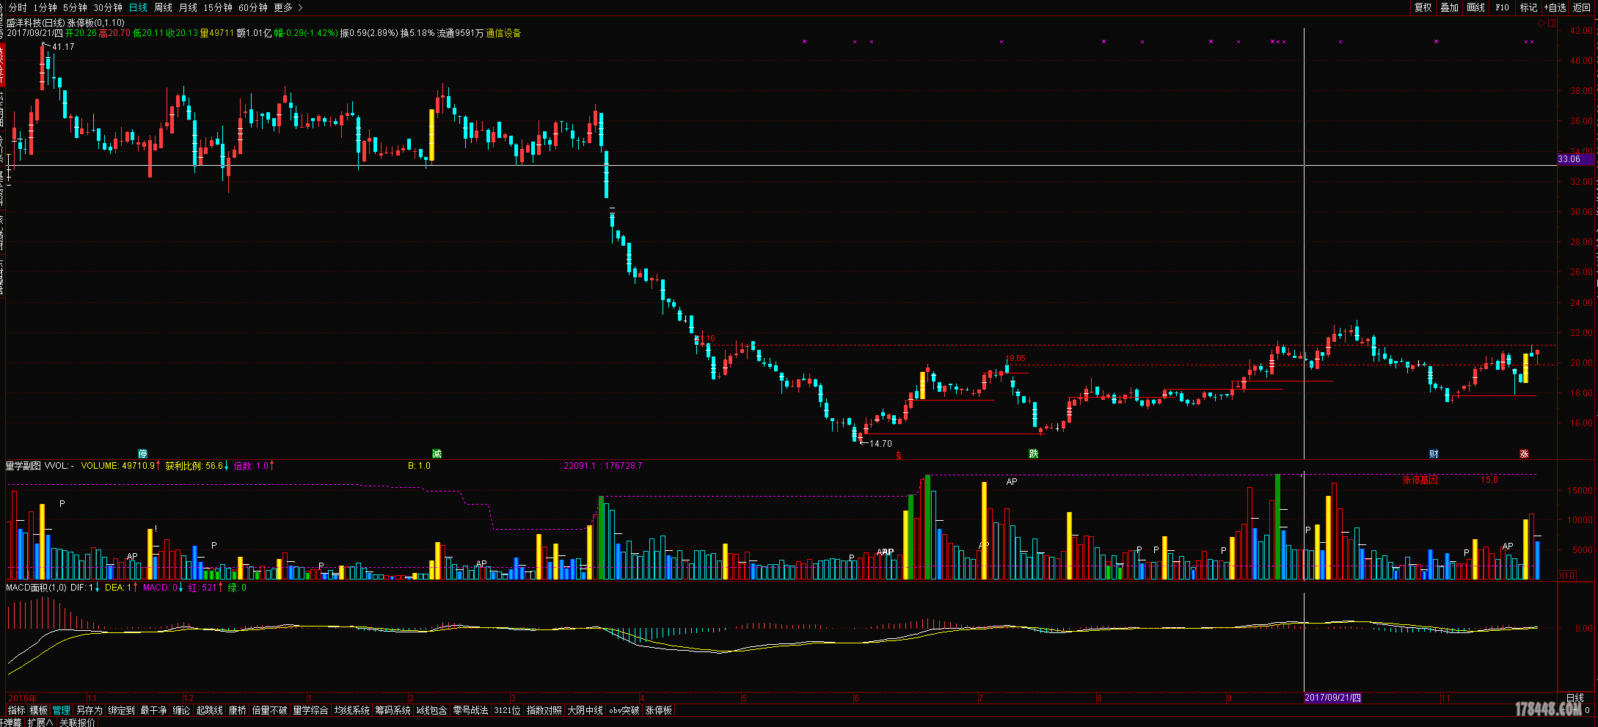Image resolution: width=1598 pixels, height=727 pixels.
Task: Click the 涨停基因 label in the volume panel
Action: coord(1420,480)
